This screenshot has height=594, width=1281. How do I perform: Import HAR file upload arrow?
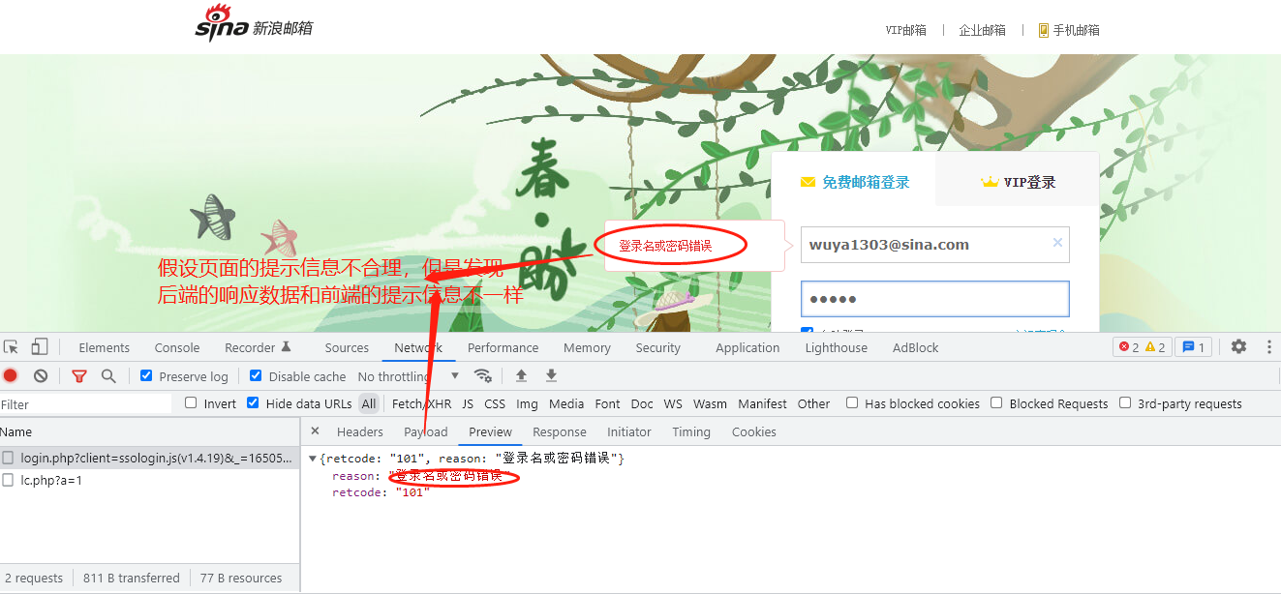[x=521, y=376]
